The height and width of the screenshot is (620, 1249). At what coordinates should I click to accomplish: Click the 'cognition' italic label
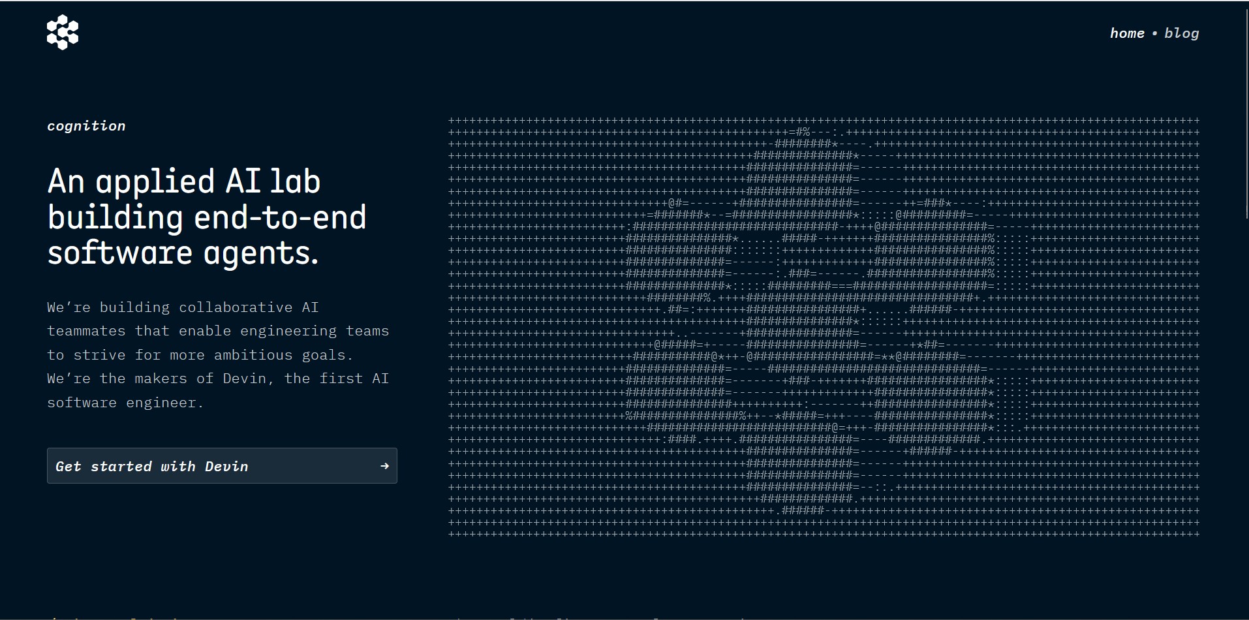(86, 126)
